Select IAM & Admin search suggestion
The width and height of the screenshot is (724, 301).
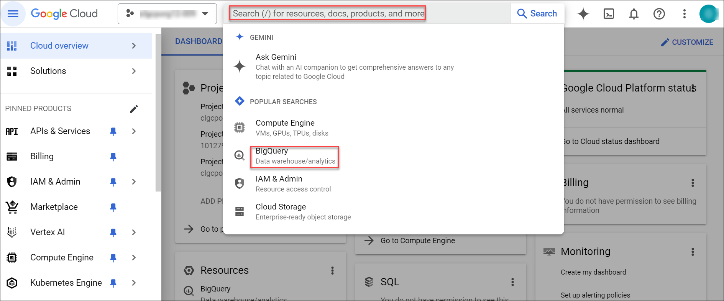pyautogui.click(x=393, y=183)
